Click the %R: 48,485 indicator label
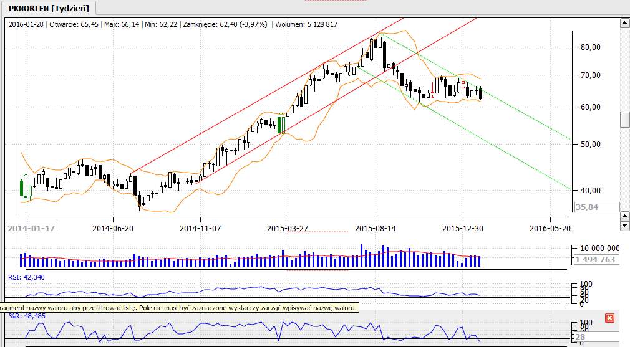Viewport: 630px width, 347px height. tap(27, 316)
